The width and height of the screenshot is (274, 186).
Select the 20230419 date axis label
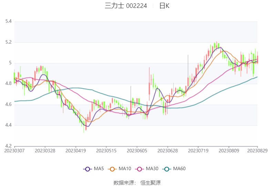tap(76, 151)
